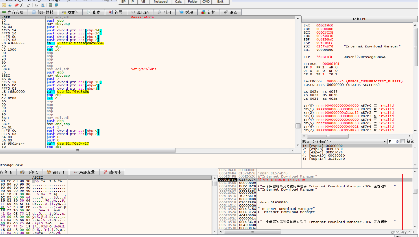Click the eraser-shaped patches icon in toolbar

click(x=16, y=6)
